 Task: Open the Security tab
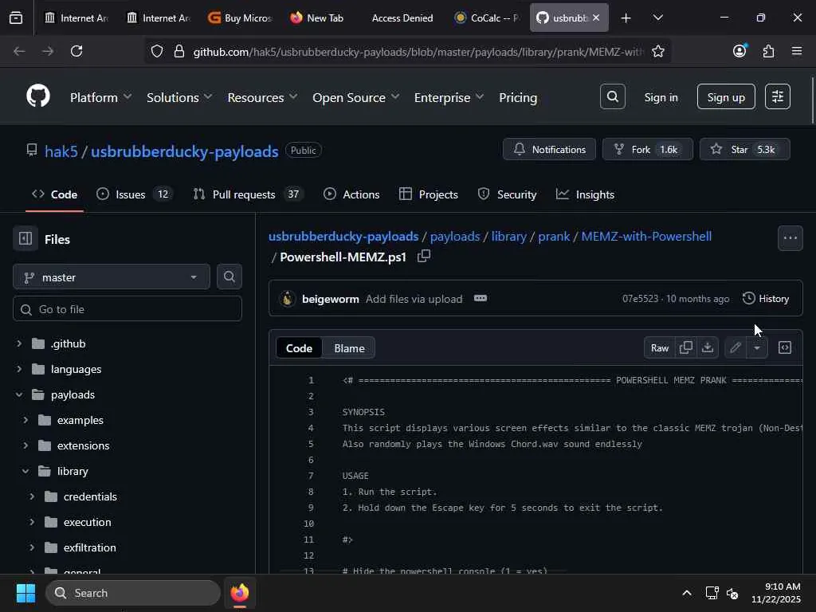pyautogui.click(x=507, y=194)
